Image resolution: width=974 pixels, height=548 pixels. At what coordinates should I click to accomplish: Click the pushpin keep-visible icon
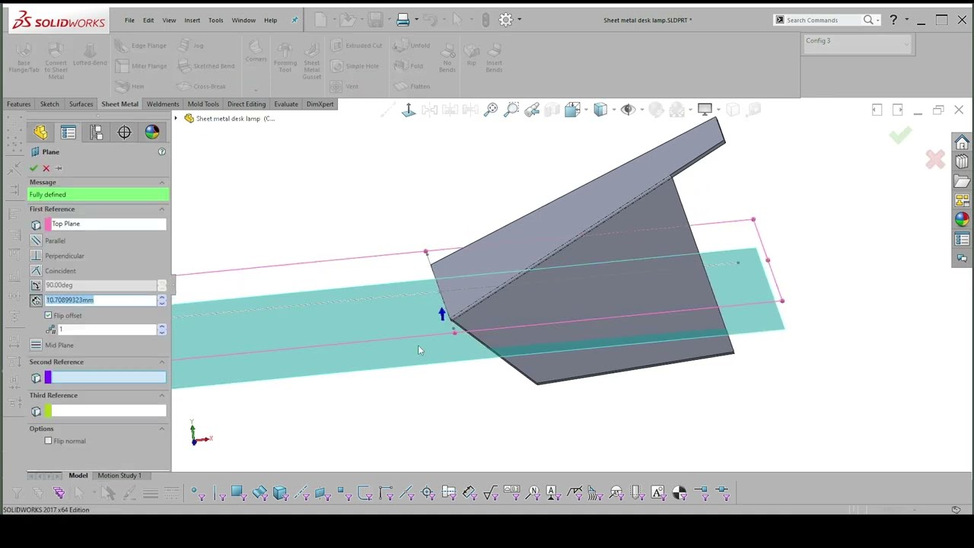pyautogui.click(x=59, y=168)
